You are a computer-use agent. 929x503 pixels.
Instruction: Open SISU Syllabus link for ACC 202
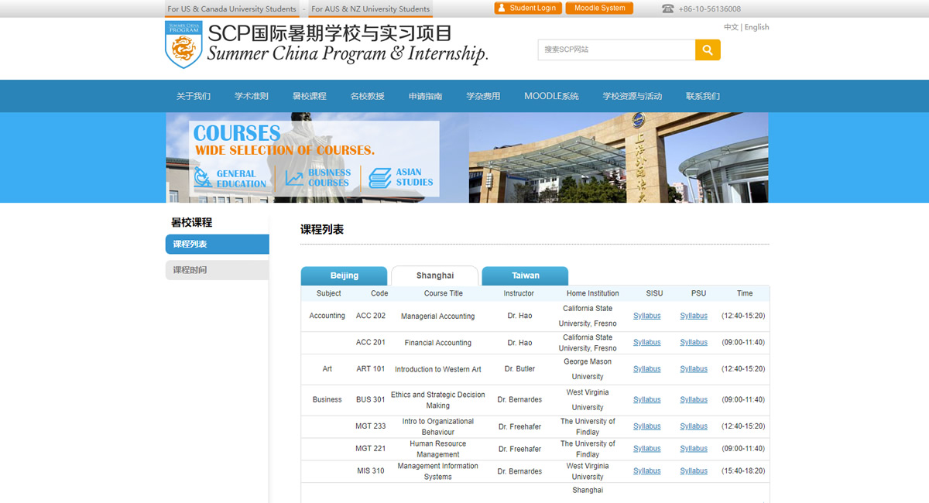(x=646, y=316)
